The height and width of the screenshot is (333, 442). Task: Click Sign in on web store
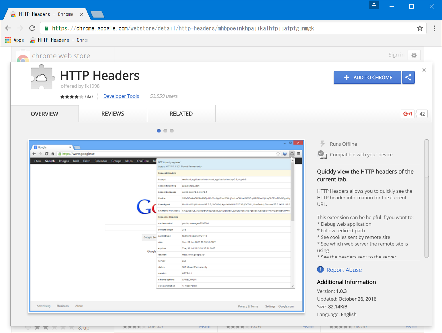[x=396, y=55]
